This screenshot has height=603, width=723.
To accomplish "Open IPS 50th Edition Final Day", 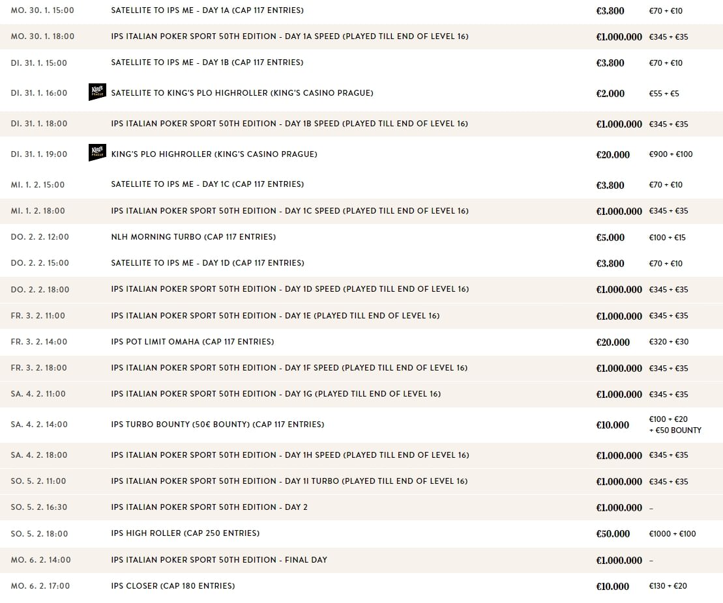I will tap(219, 560).
